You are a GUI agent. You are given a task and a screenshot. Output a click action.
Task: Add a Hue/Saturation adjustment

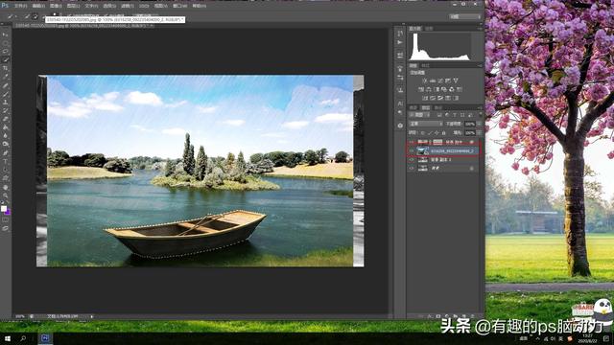tap(421, 89)
